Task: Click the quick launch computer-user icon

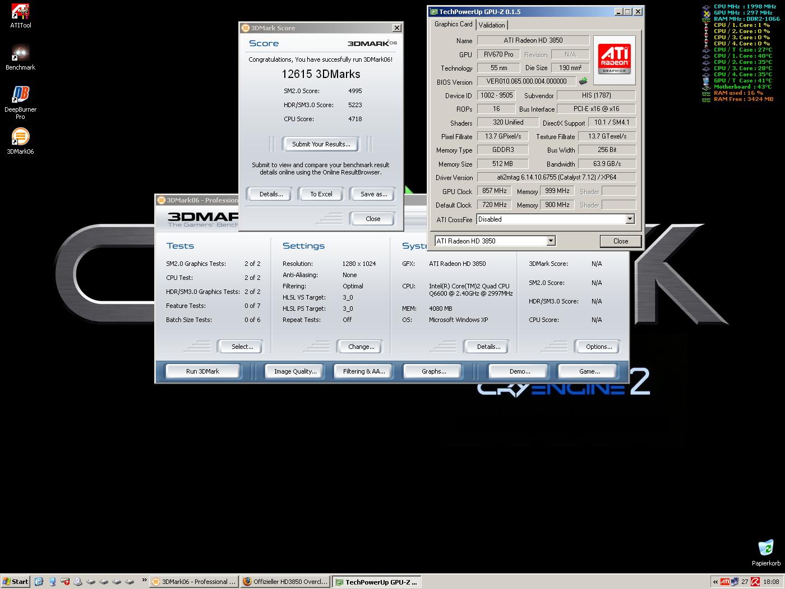Action: coord(52,582)
